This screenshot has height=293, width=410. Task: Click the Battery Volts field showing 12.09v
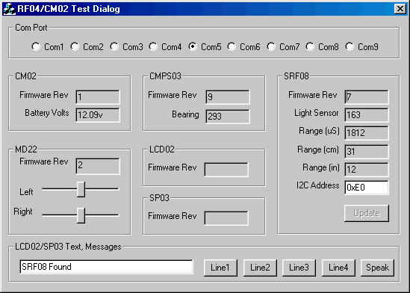98,115
